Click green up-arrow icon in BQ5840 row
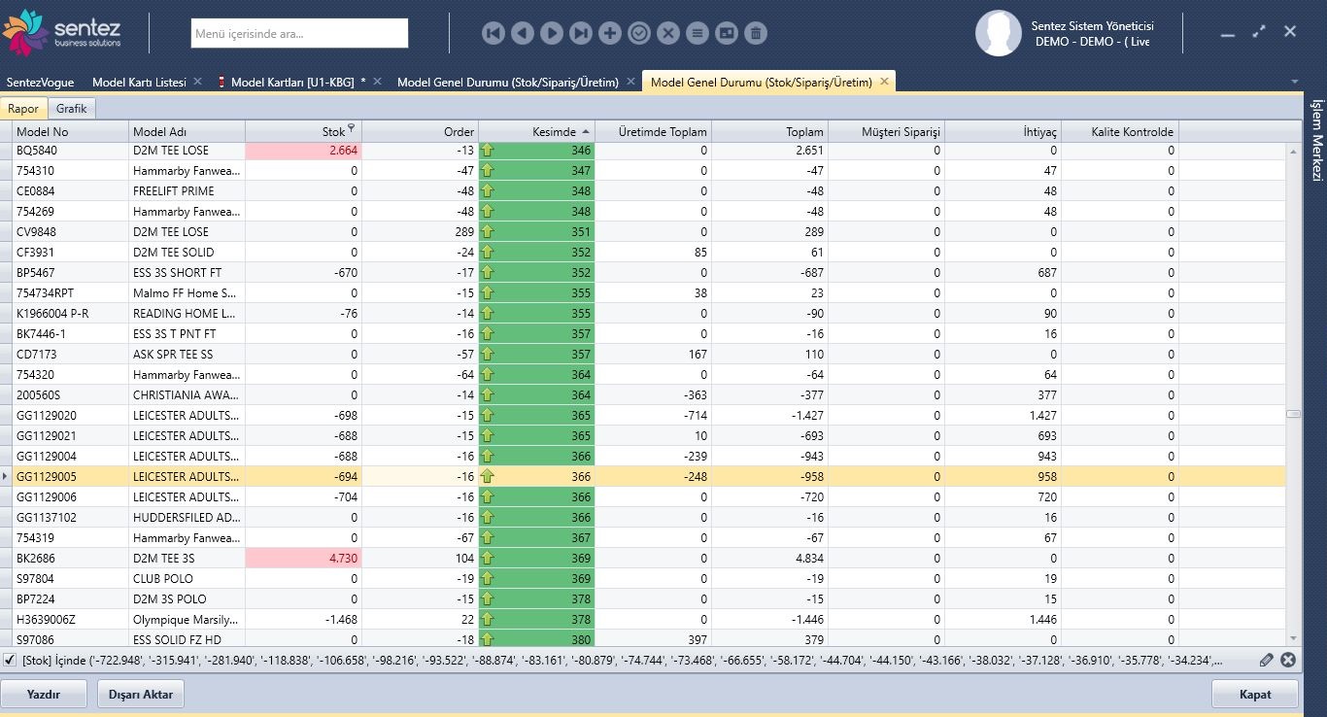The height and width of the screenshot is (717, 1327). tap(488, 151)
